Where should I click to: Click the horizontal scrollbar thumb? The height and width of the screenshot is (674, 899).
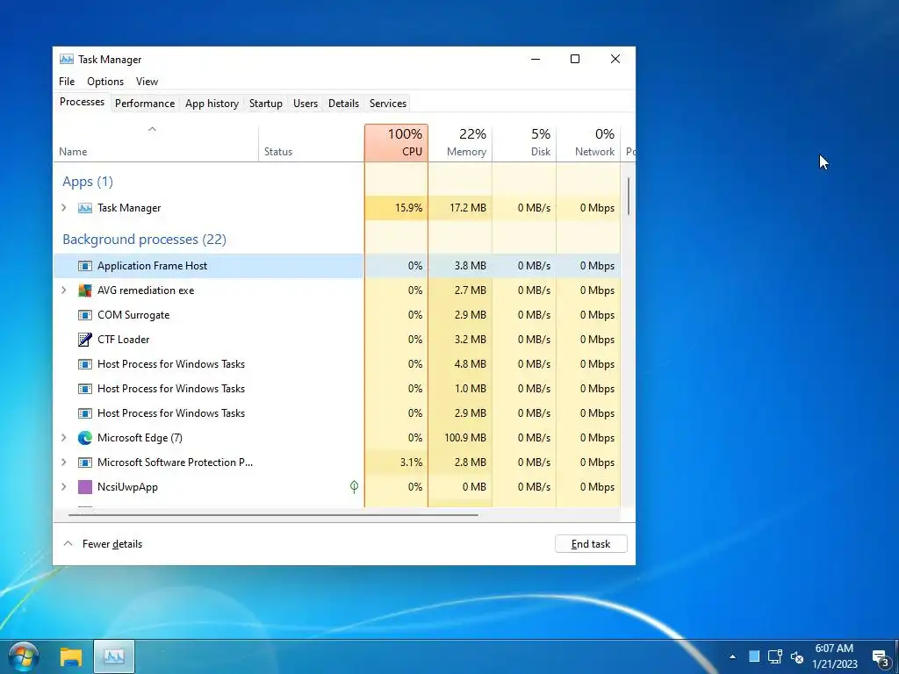(x=273, y=514)
